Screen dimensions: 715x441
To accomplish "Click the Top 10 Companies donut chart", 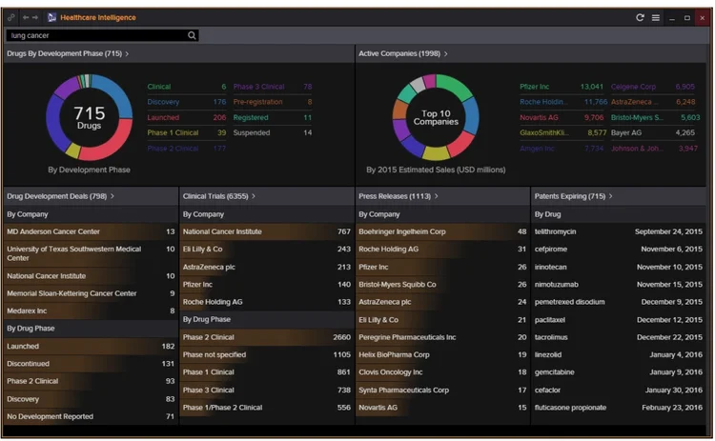I will tap(436, 117).
